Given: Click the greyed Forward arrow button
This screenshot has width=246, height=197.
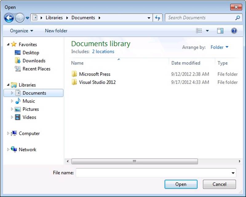Looking at the screenshot, I should click(x=20, y=18).
